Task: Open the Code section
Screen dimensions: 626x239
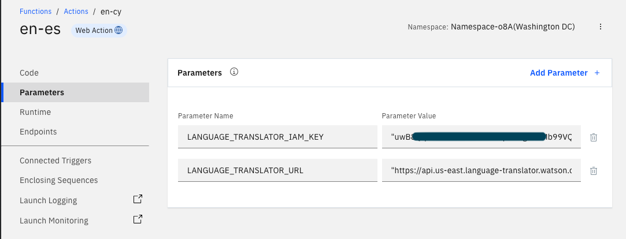Action: tap(29, 73)
